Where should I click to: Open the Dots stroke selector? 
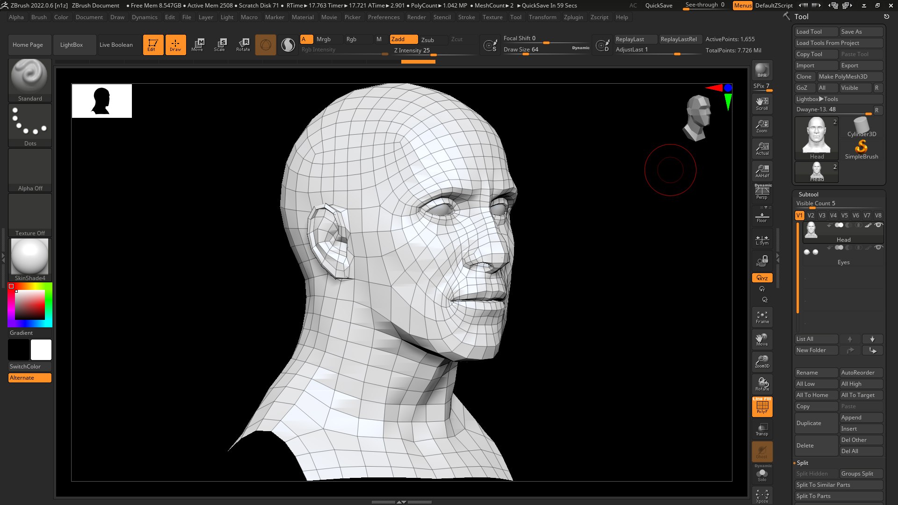tap(30, 125)
